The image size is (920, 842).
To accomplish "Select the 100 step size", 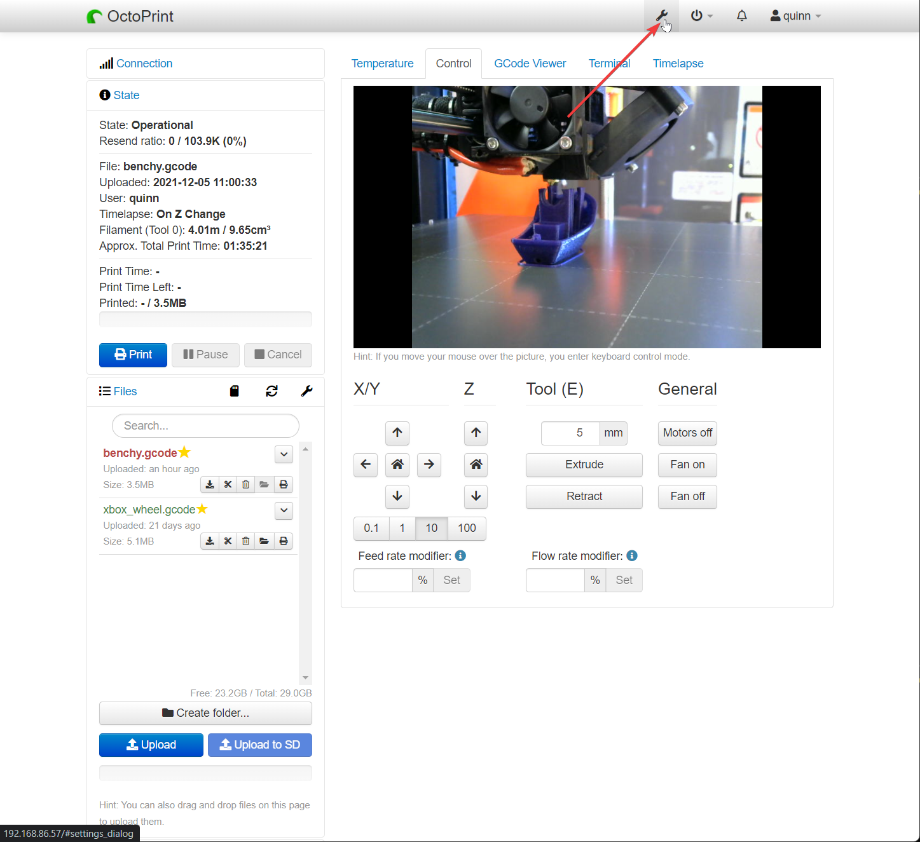I will click(466, 528).
